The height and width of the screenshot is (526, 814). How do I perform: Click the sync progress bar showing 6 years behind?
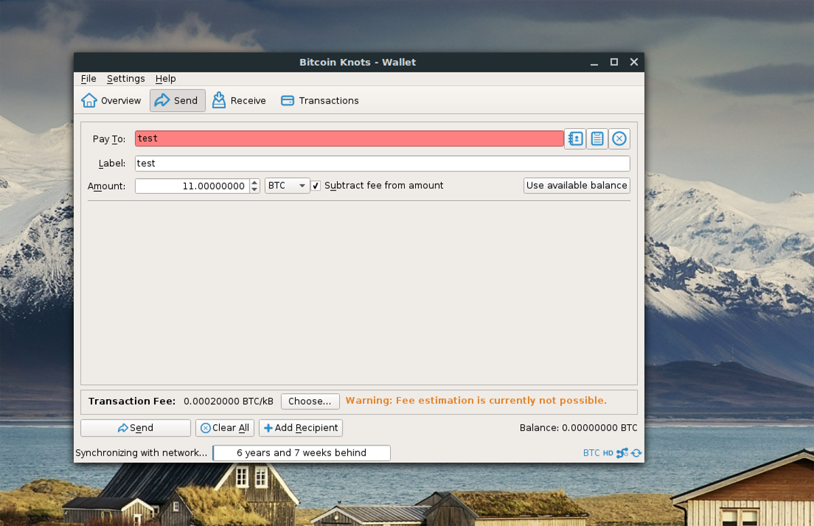coord(302,453)
